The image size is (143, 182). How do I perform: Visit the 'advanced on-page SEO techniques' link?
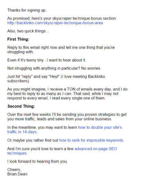pyautogui.click(x=96, y=149)
